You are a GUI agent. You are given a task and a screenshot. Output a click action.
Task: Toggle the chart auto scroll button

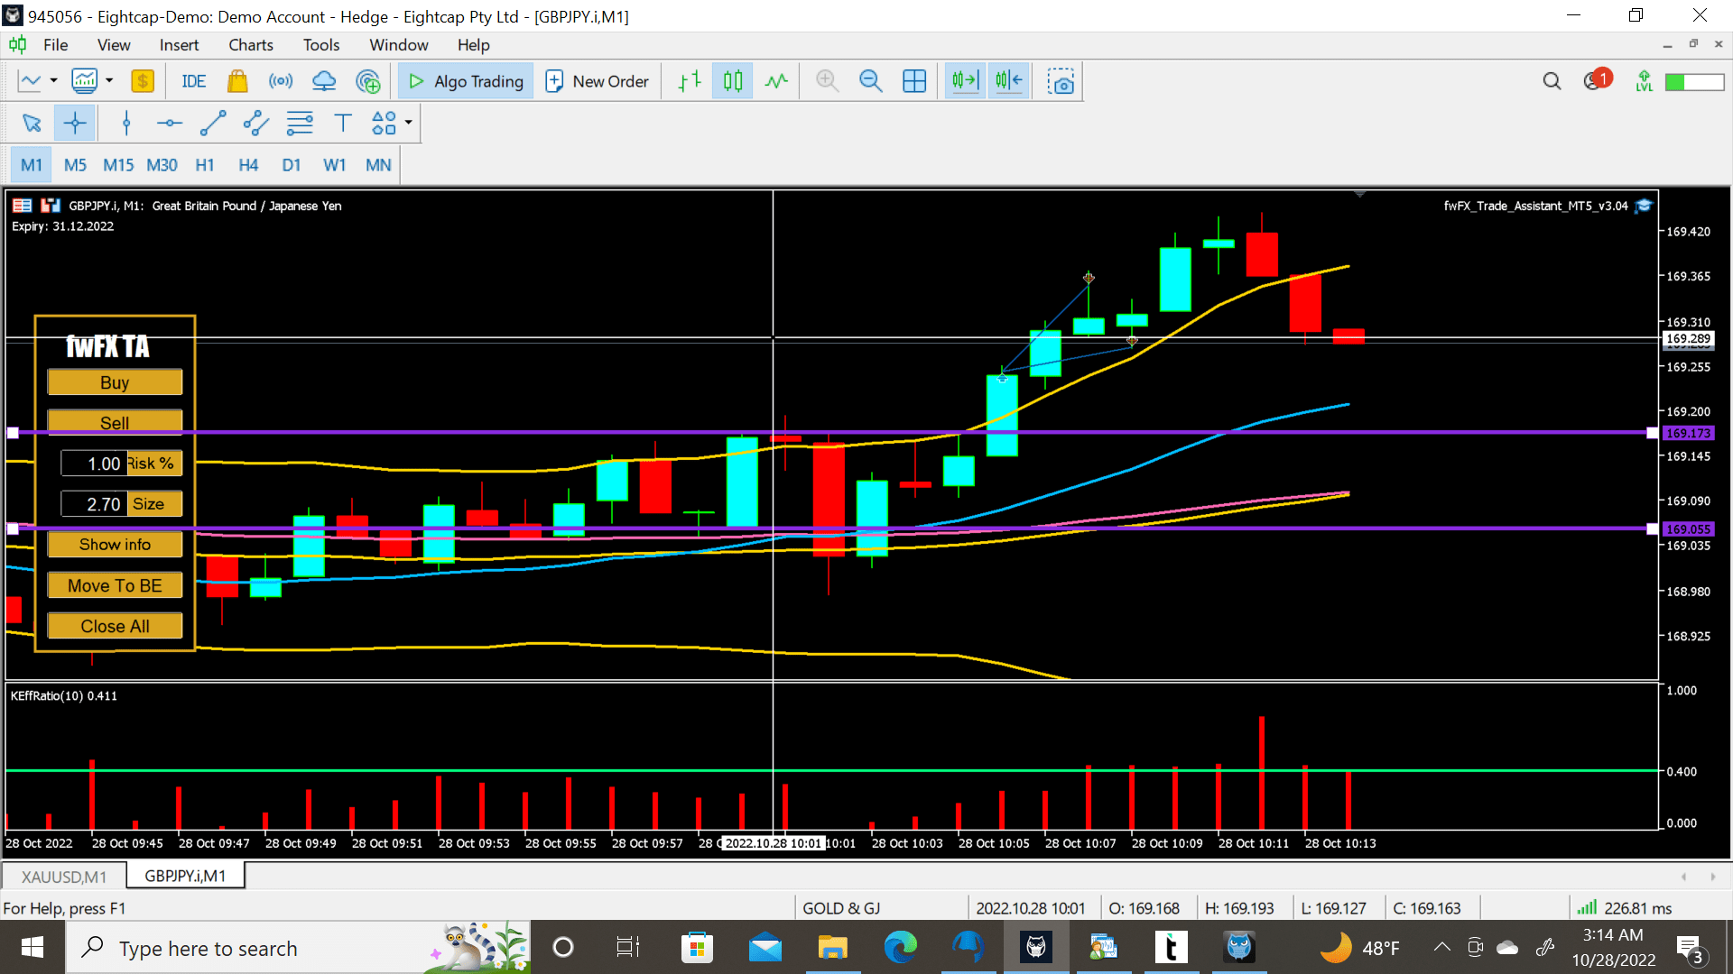pyautogui.click(x=965, y=81)
